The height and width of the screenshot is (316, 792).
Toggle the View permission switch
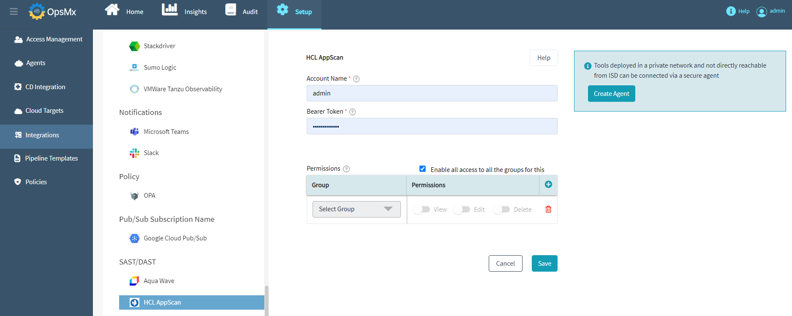pos(422,210)
